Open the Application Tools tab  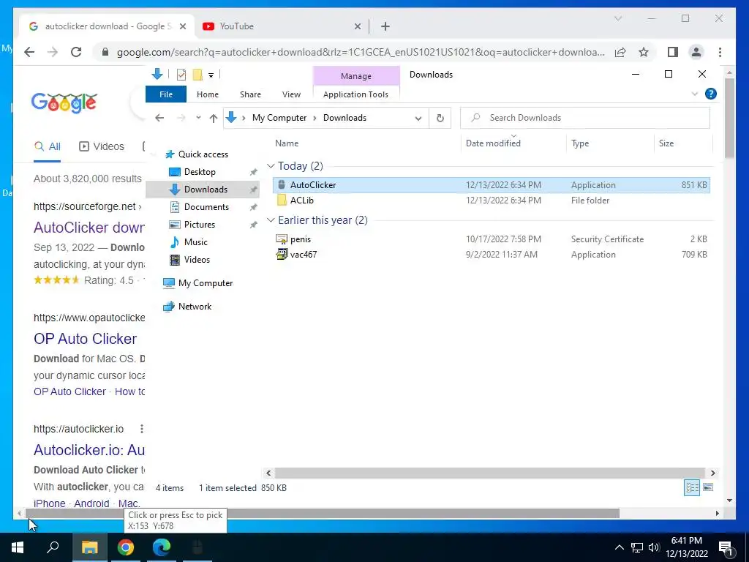pos(355,94)
